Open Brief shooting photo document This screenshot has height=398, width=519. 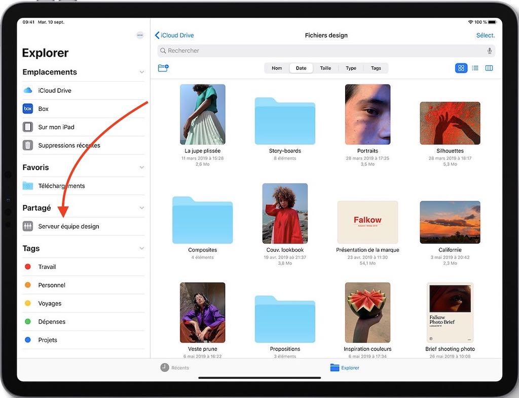[450, 312]
